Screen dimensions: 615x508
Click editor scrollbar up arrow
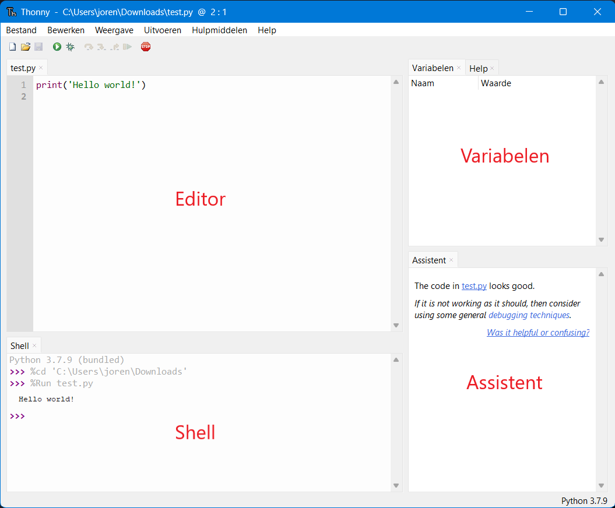tap(396, 82)
